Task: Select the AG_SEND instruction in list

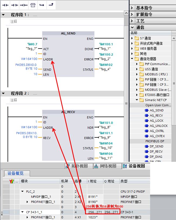Action: click(x=156, y=110)
